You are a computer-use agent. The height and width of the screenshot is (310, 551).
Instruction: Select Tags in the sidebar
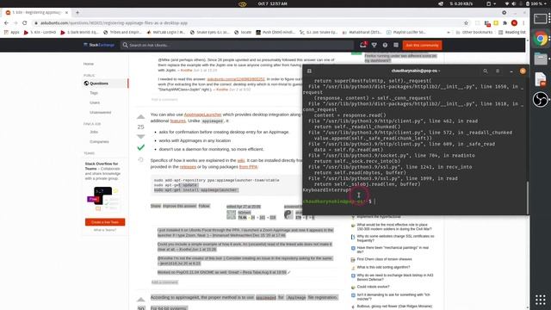pyautogui.click(x=94, y=93)
